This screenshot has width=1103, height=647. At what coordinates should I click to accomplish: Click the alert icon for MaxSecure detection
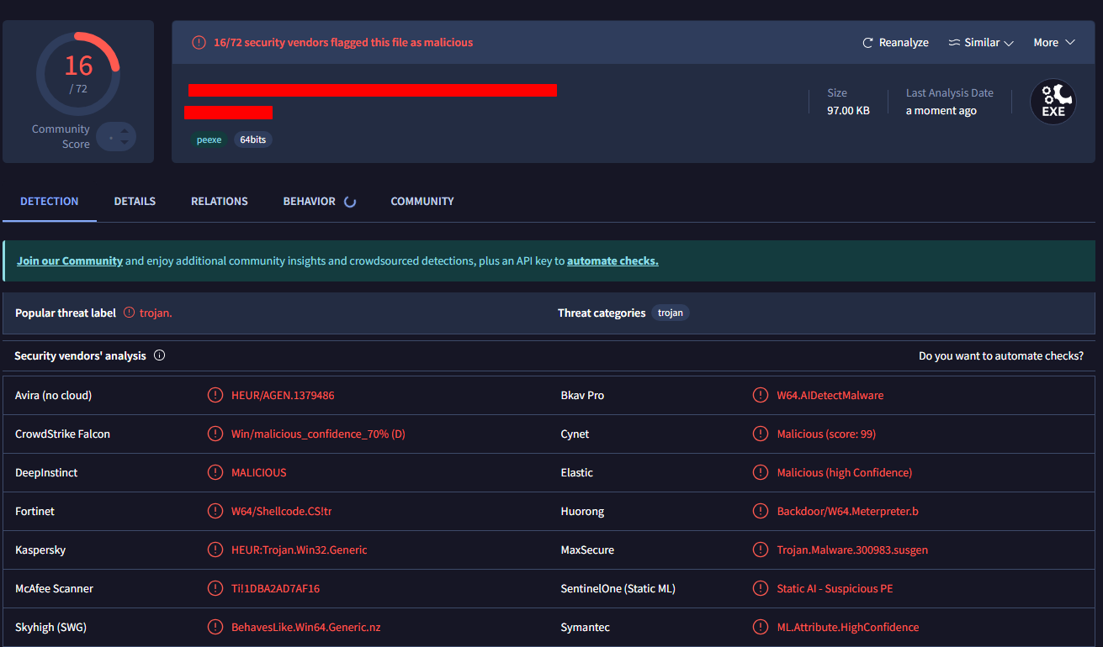[761, 550]
